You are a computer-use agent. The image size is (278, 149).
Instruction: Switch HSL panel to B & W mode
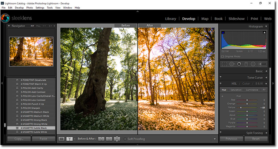point(259,84)
